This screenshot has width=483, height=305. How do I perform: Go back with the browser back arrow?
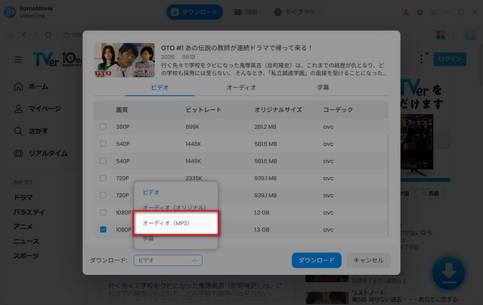24,35
